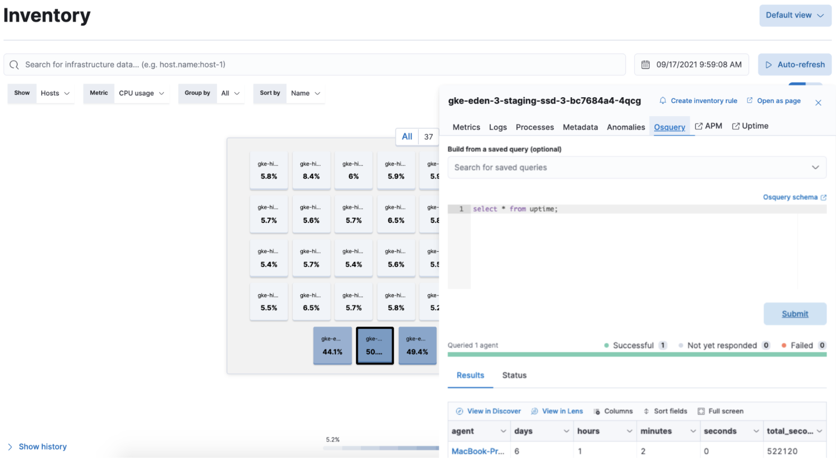Click the calendar icon beside the date

[646, 65]
